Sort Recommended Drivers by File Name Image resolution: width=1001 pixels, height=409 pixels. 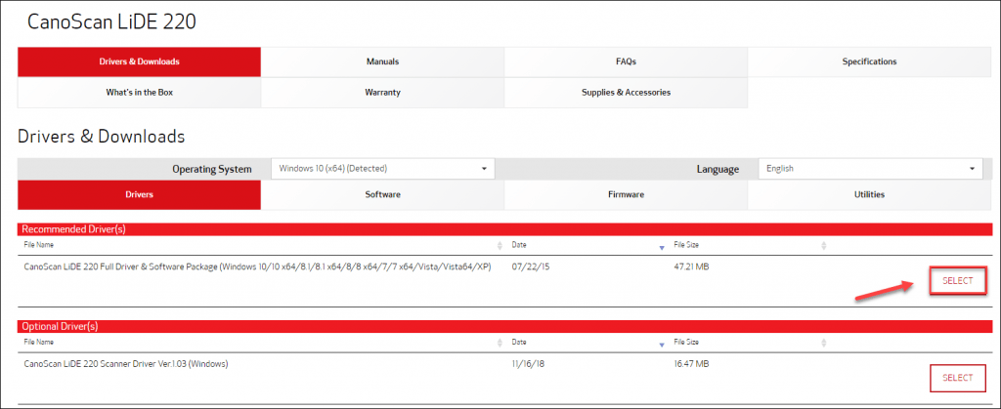(x=500, y=246)
